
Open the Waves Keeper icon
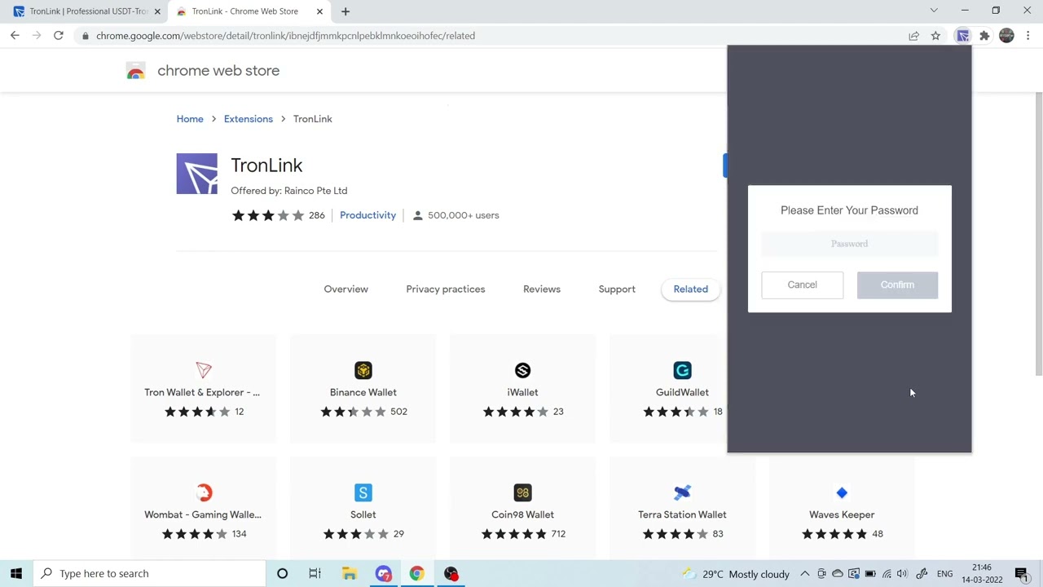click(x=842, y=492)
